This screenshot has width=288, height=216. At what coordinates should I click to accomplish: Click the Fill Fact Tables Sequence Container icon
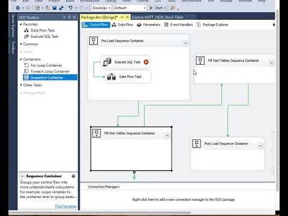[200, 61]
